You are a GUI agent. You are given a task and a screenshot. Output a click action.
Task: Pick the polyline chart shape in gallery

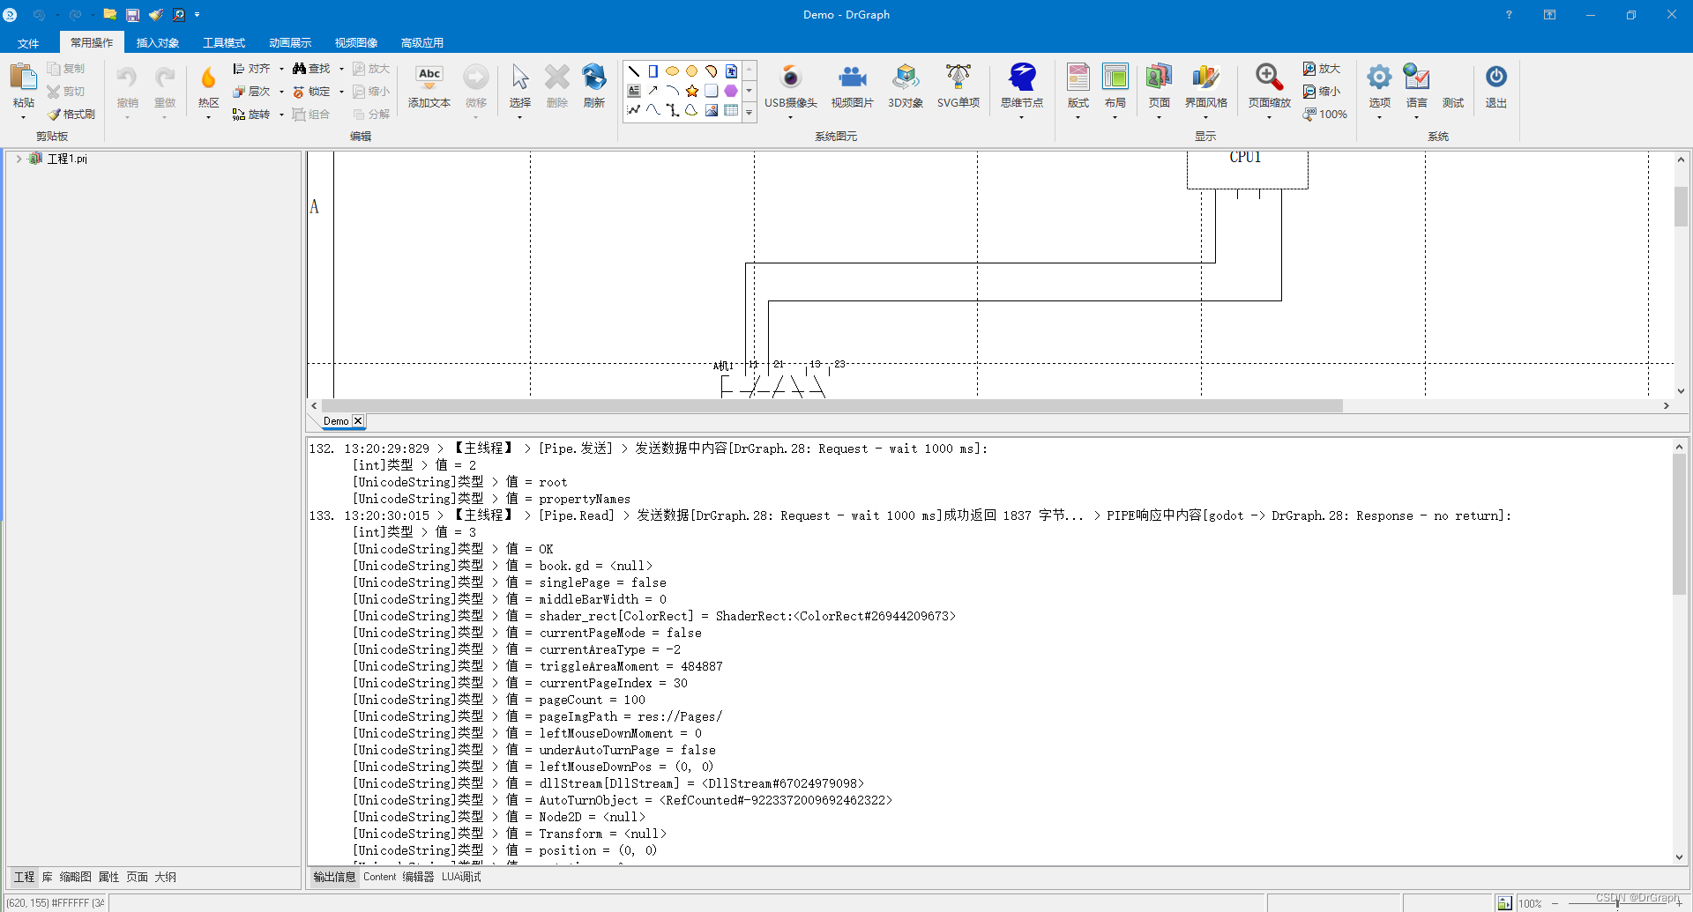pyautogui.click(x=634, y=110)
